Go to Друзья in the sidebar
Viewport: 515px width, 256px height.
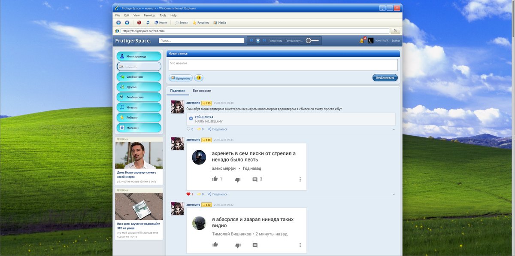point(139,87)
